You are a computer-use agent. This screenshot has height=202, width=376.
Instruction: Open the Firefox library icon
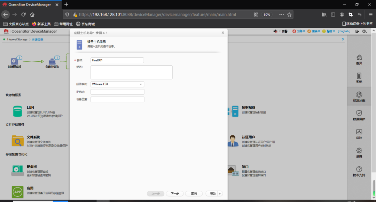coord(324,15)
